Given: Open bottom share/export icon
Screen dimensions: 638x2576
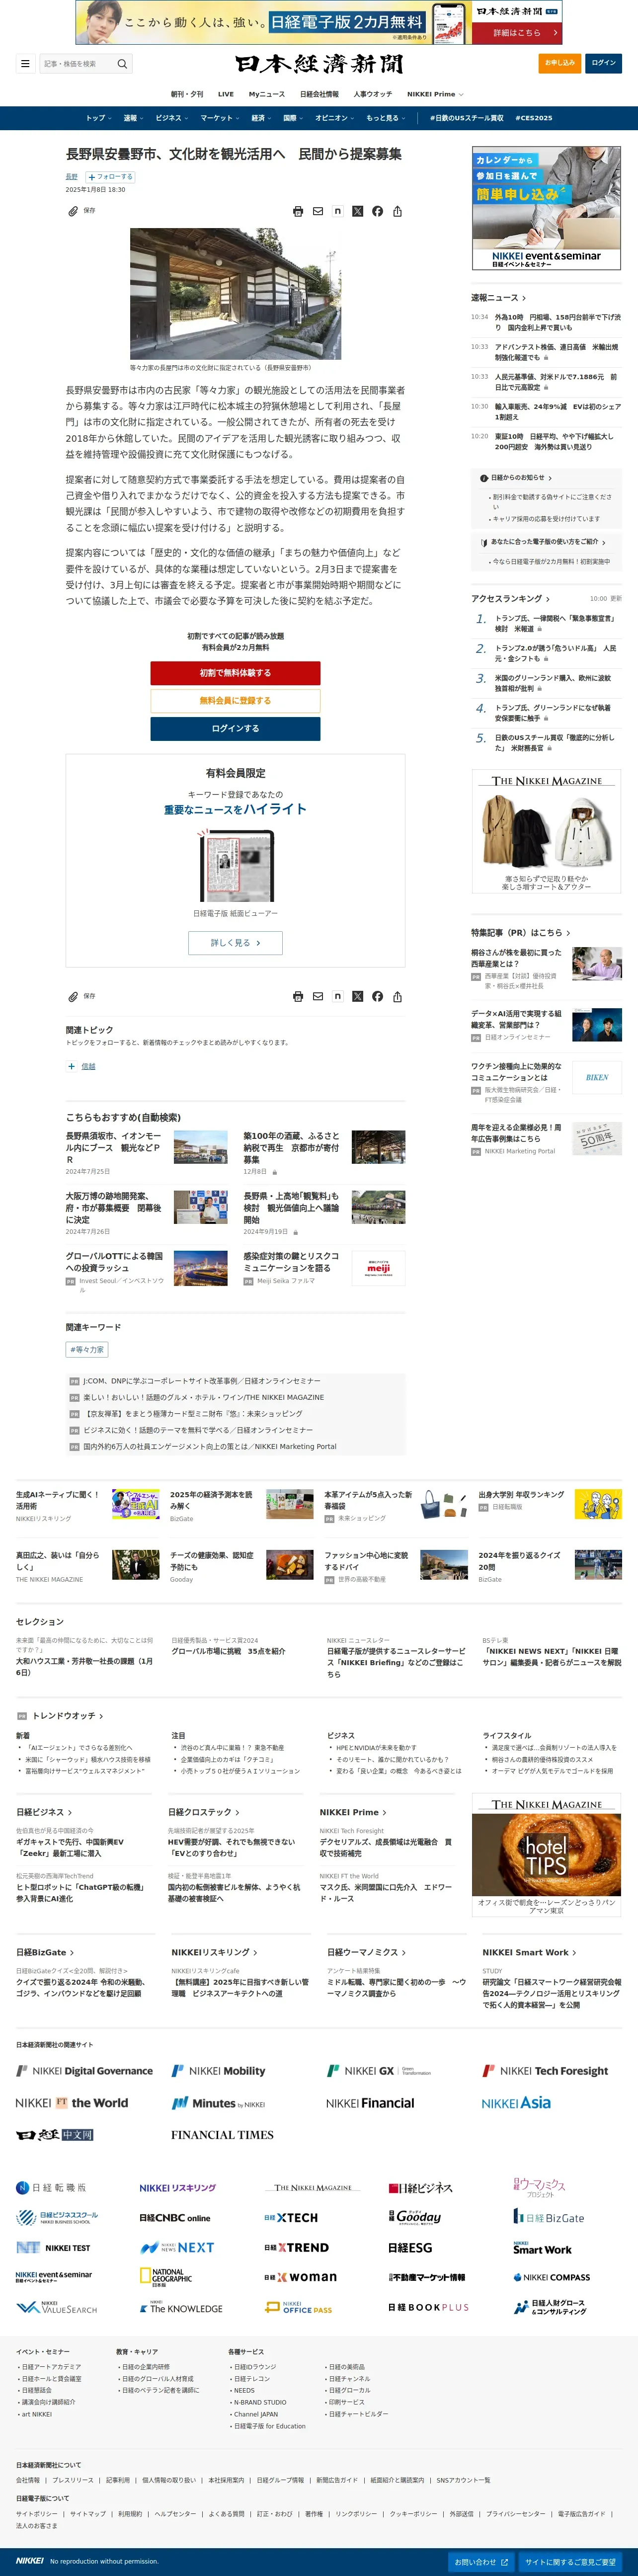Looking at the screenshot, I should point(397,996).
